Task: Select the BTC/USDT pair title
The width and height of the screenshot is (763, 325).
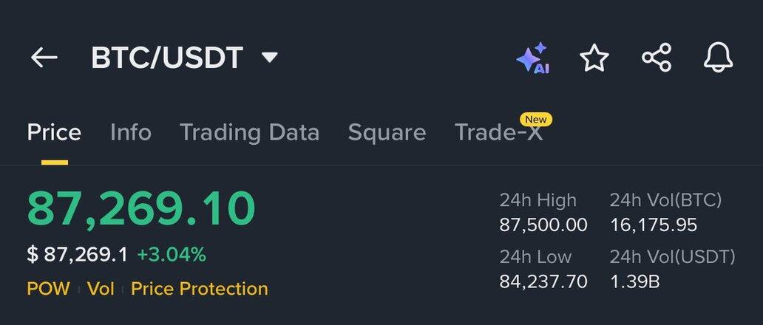Action: point(166,58)
